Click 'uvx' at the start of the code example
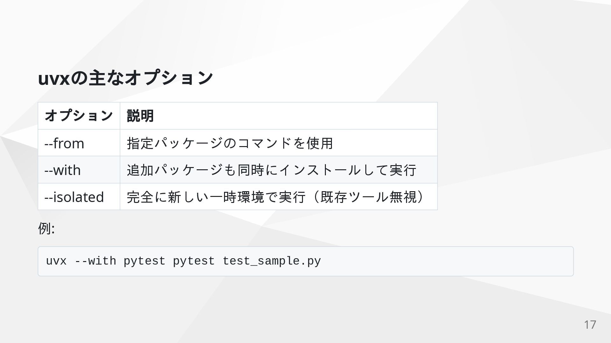 click(x=56, y=261)
